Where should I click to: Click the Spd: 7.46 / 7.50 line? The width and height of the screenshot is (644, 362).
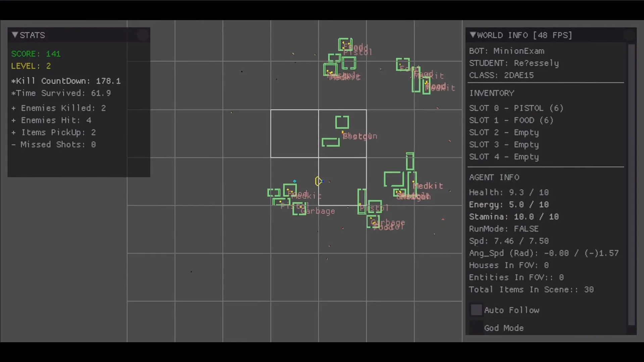(509, 241)
